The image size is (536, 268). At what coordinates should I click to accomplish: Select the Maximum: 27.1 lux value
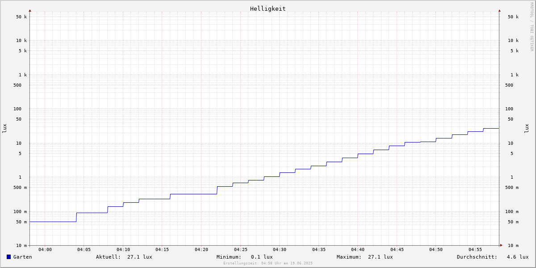coord(365,257)
